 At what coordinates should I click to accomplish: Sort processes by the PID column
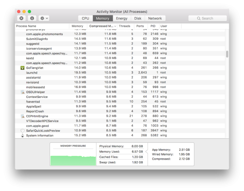coord(152,26)
